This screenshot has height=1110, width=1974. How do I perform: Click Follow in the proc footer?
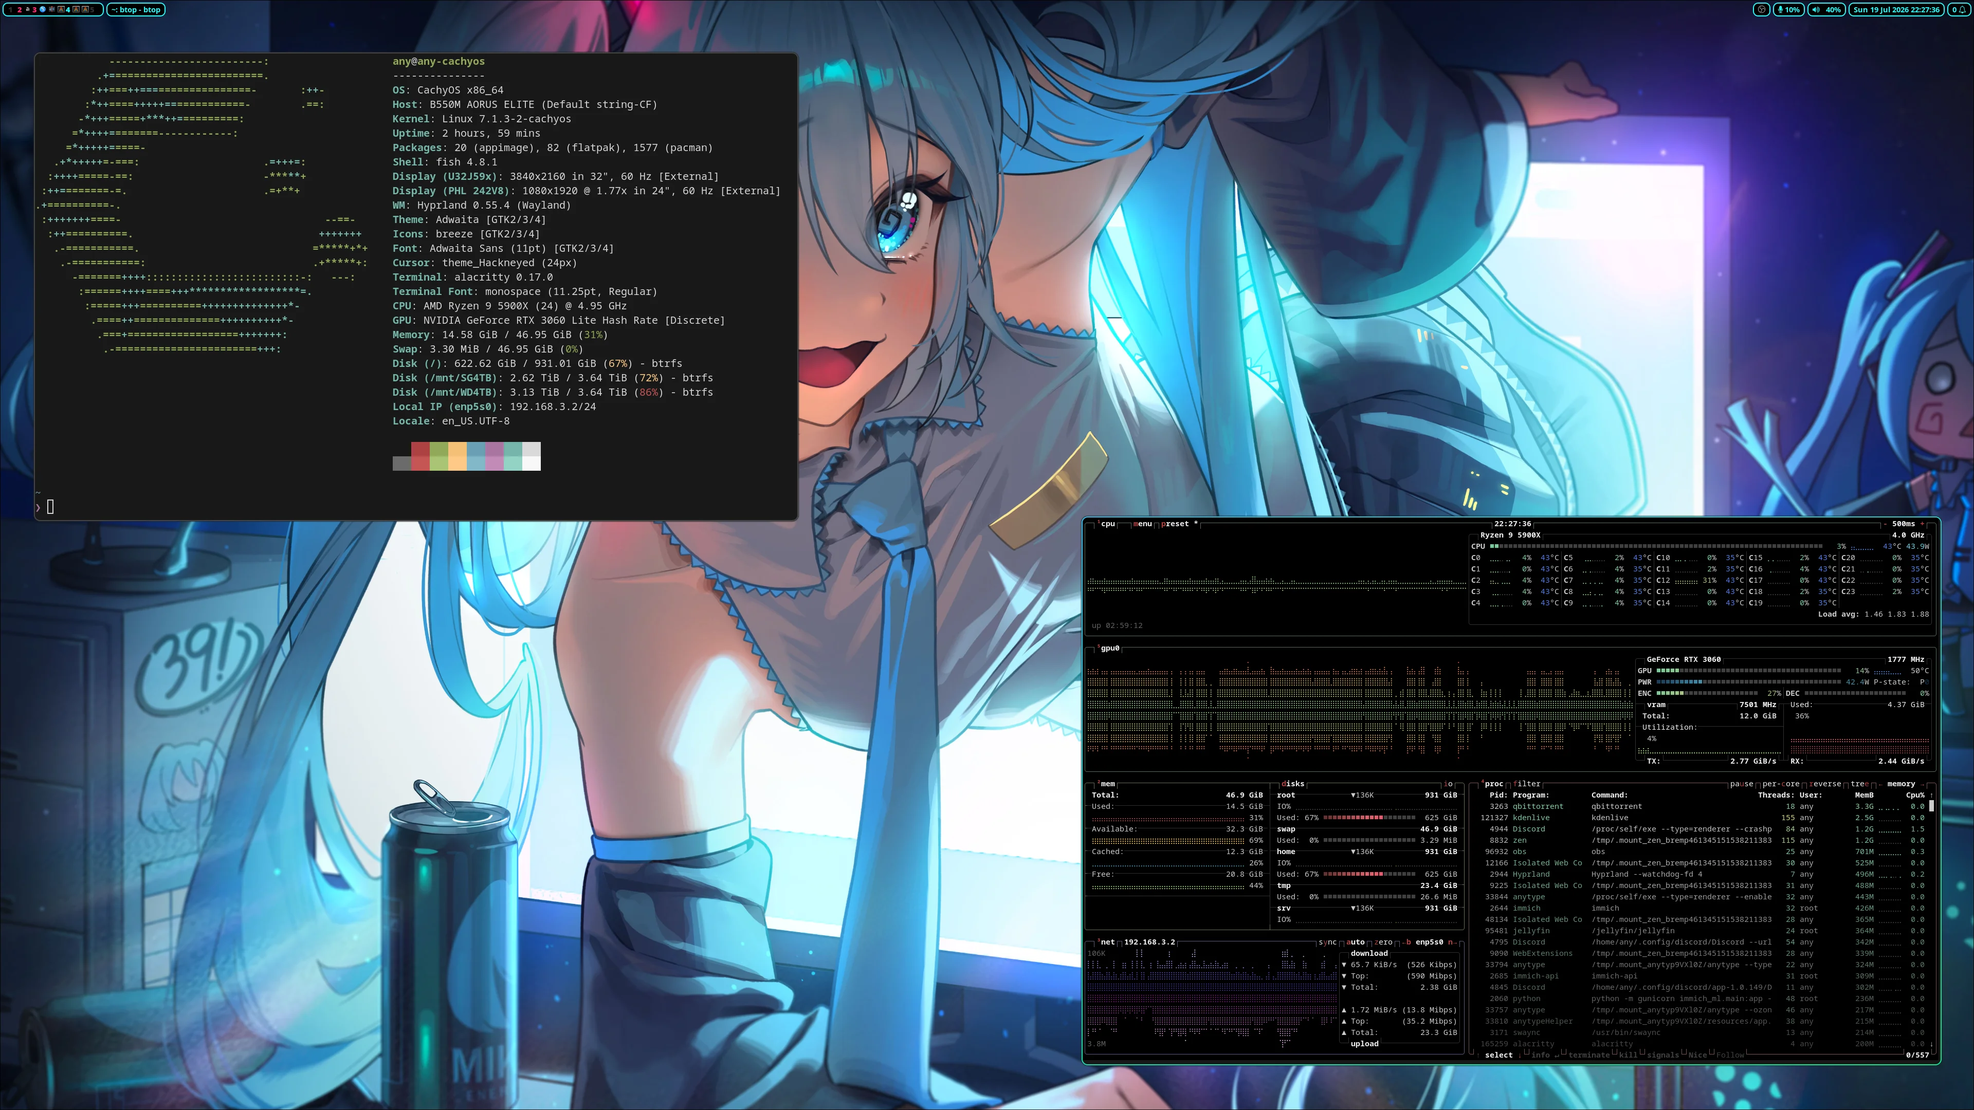pyautogui.click(x=1730, y=1056)
